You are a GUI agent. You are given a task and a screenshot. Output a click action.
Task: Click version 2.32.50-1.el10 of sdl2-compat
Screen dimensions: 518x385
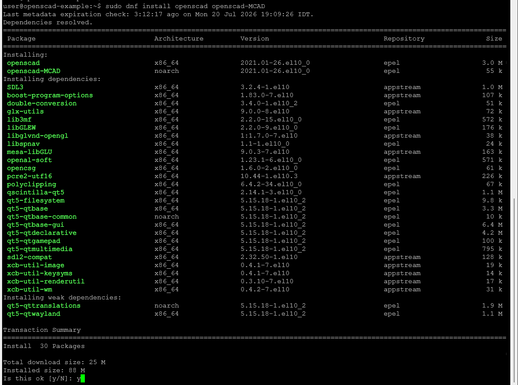[x=269, y=257]
